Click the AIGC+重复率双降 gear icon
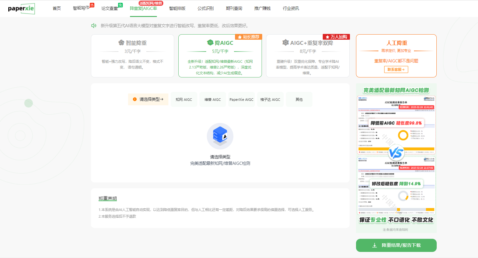Image resolution: width=478 pixels, height=258 pixels. click(x=285, y=43)
